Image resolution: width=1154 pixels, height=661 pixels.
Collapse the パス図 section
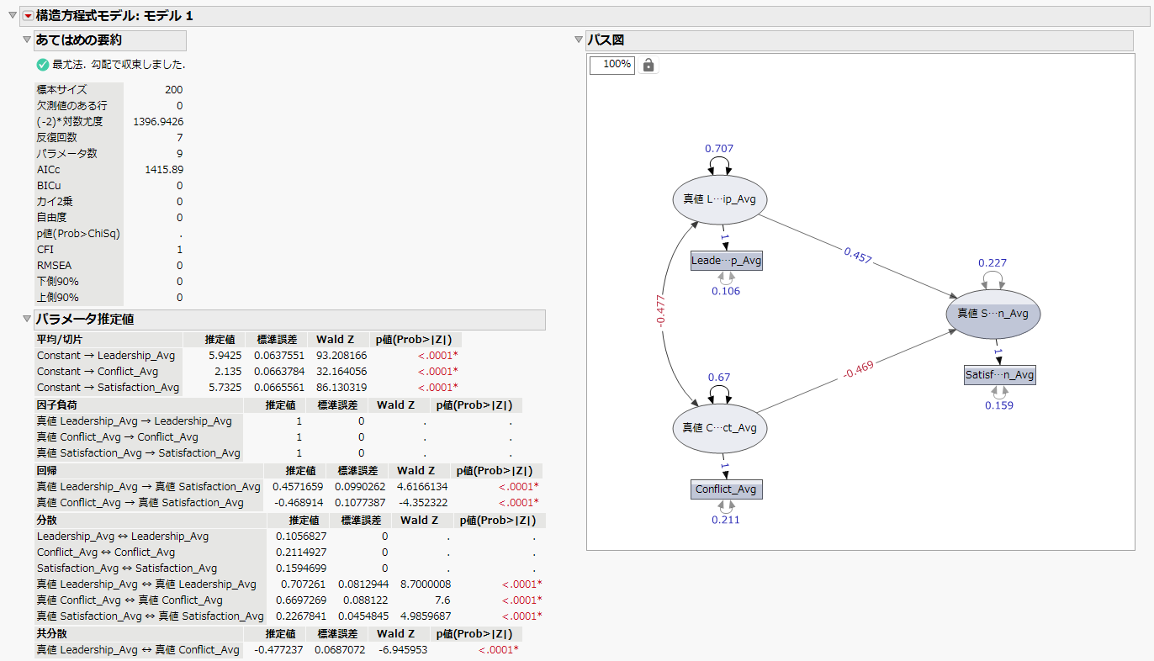[x=578, y=40]
